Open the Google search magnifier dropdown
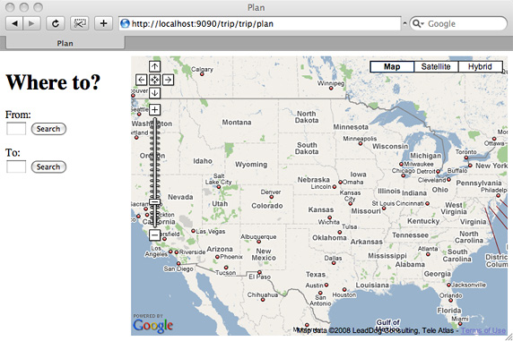513x341 pixels. [418, 23]
